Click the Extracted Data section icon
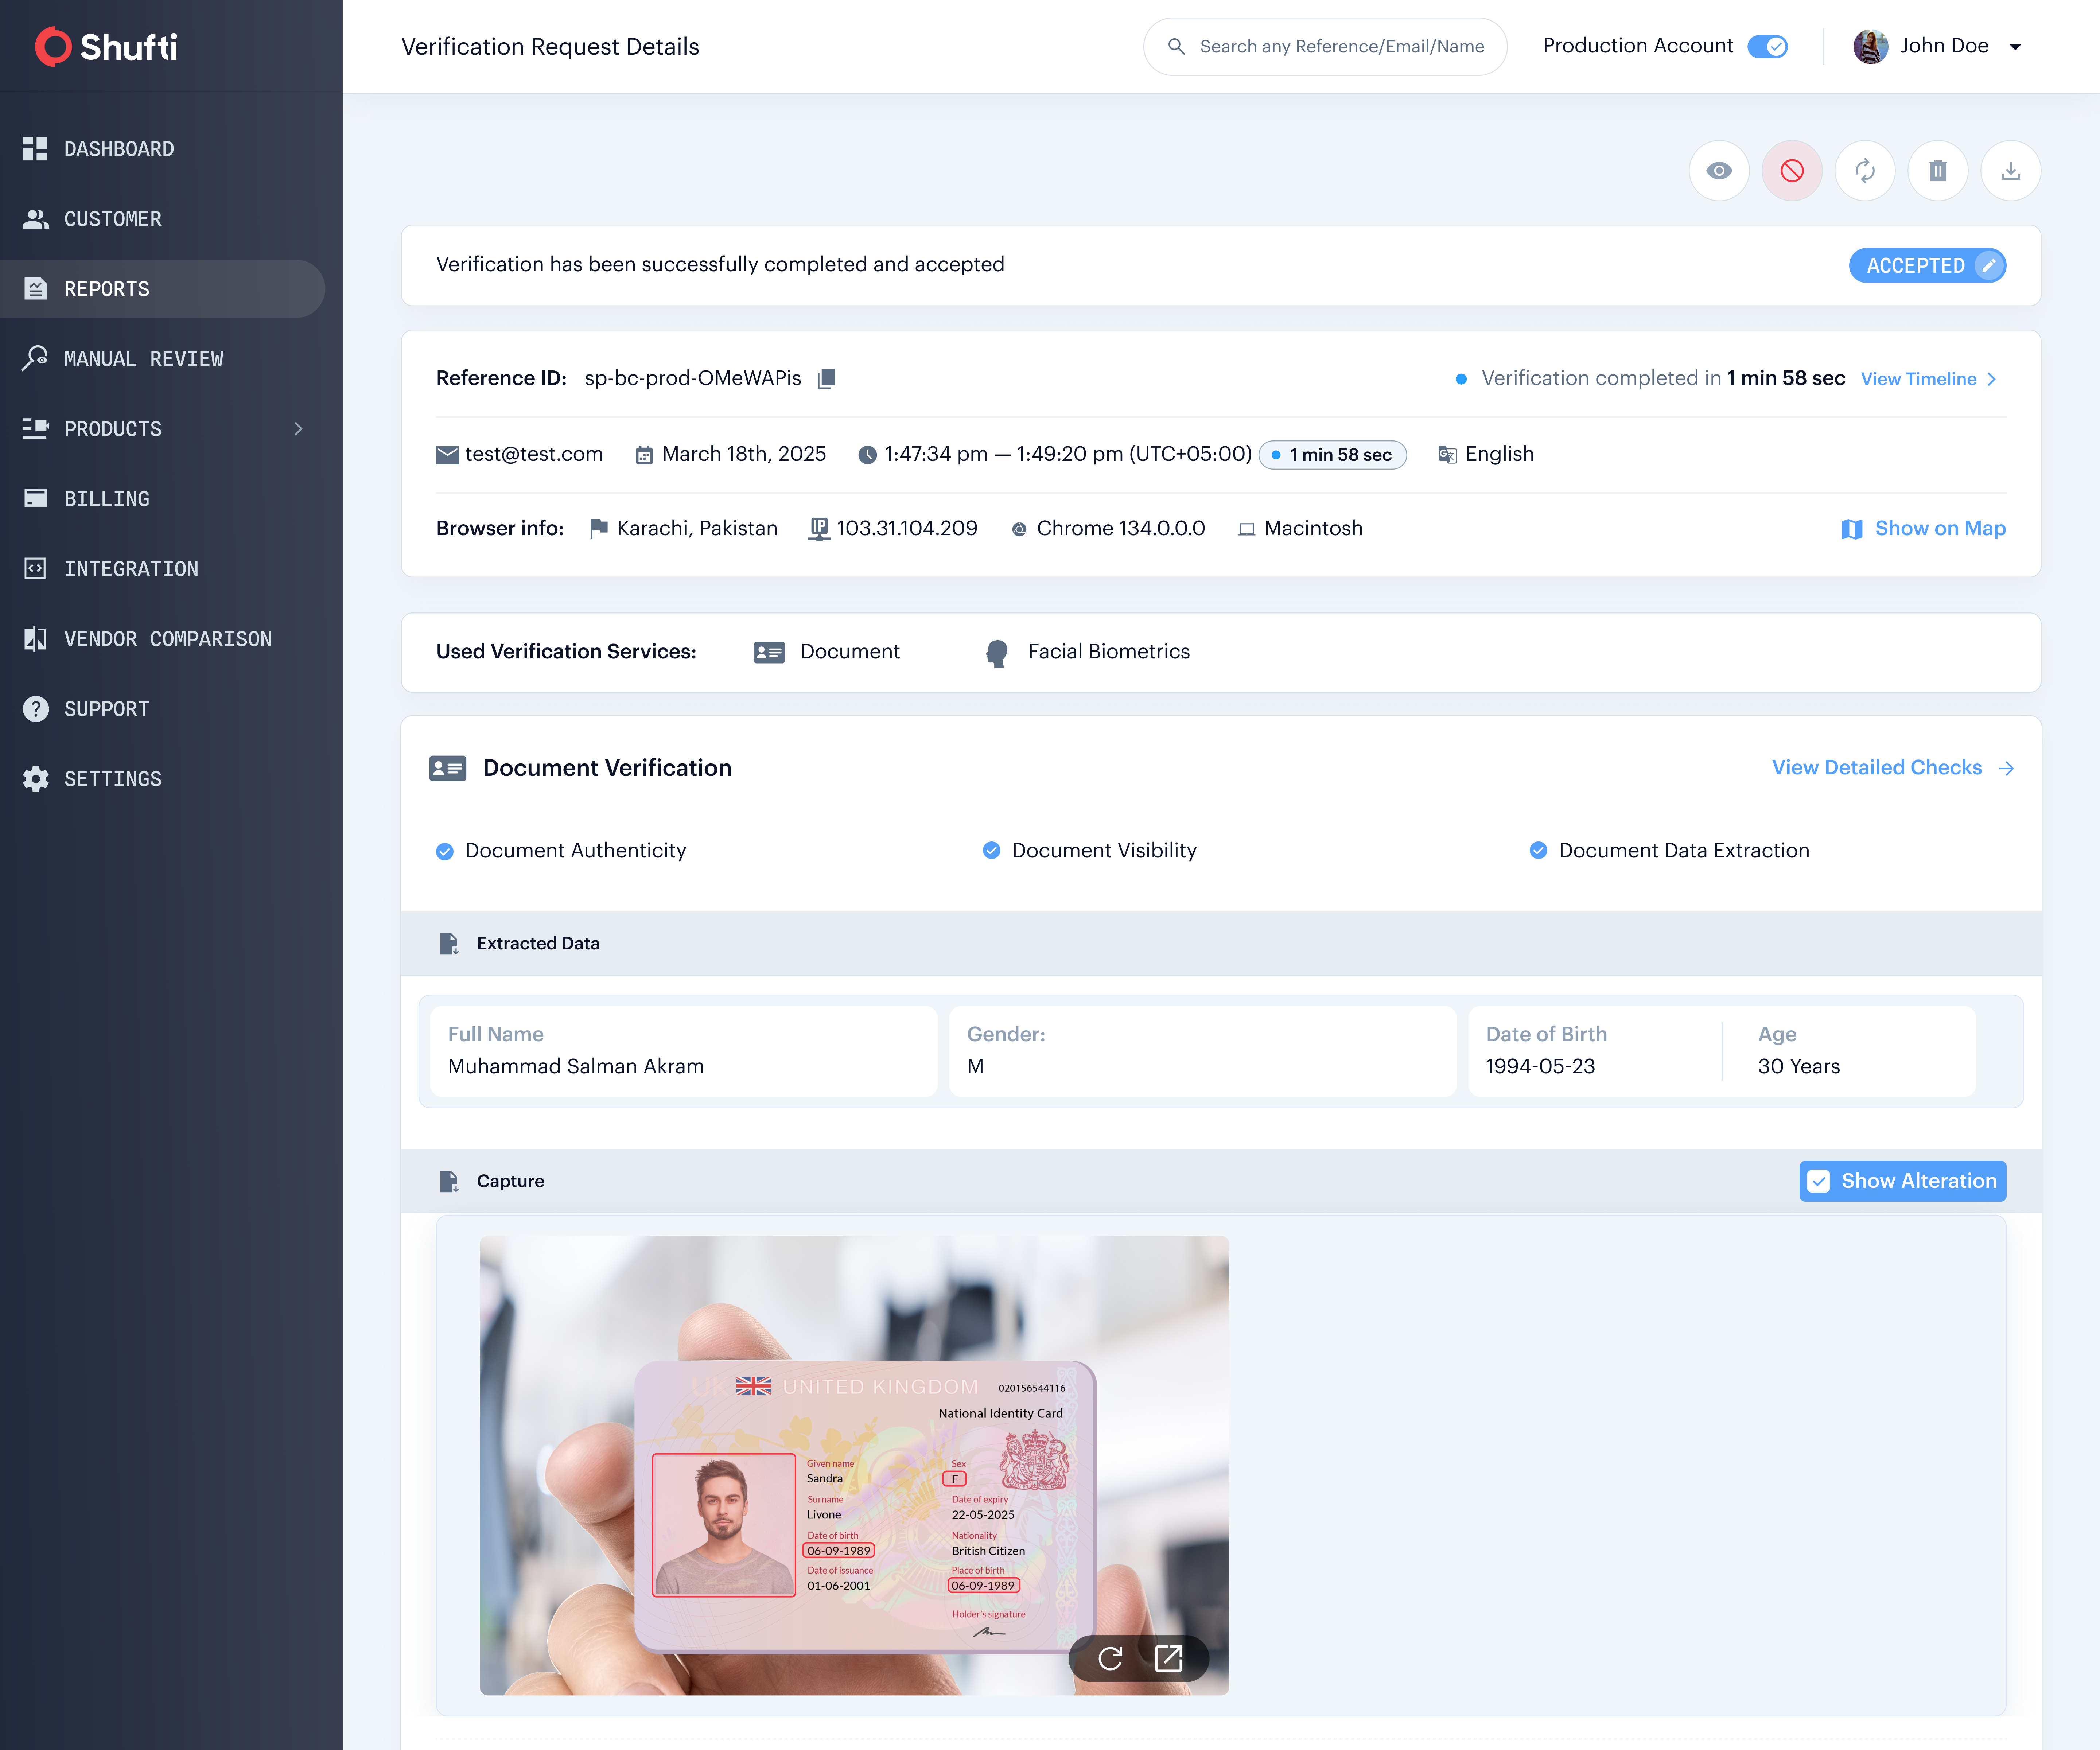Image resolution: width=2100 pixels, height=1750 pixels. [x=449, y=944]
